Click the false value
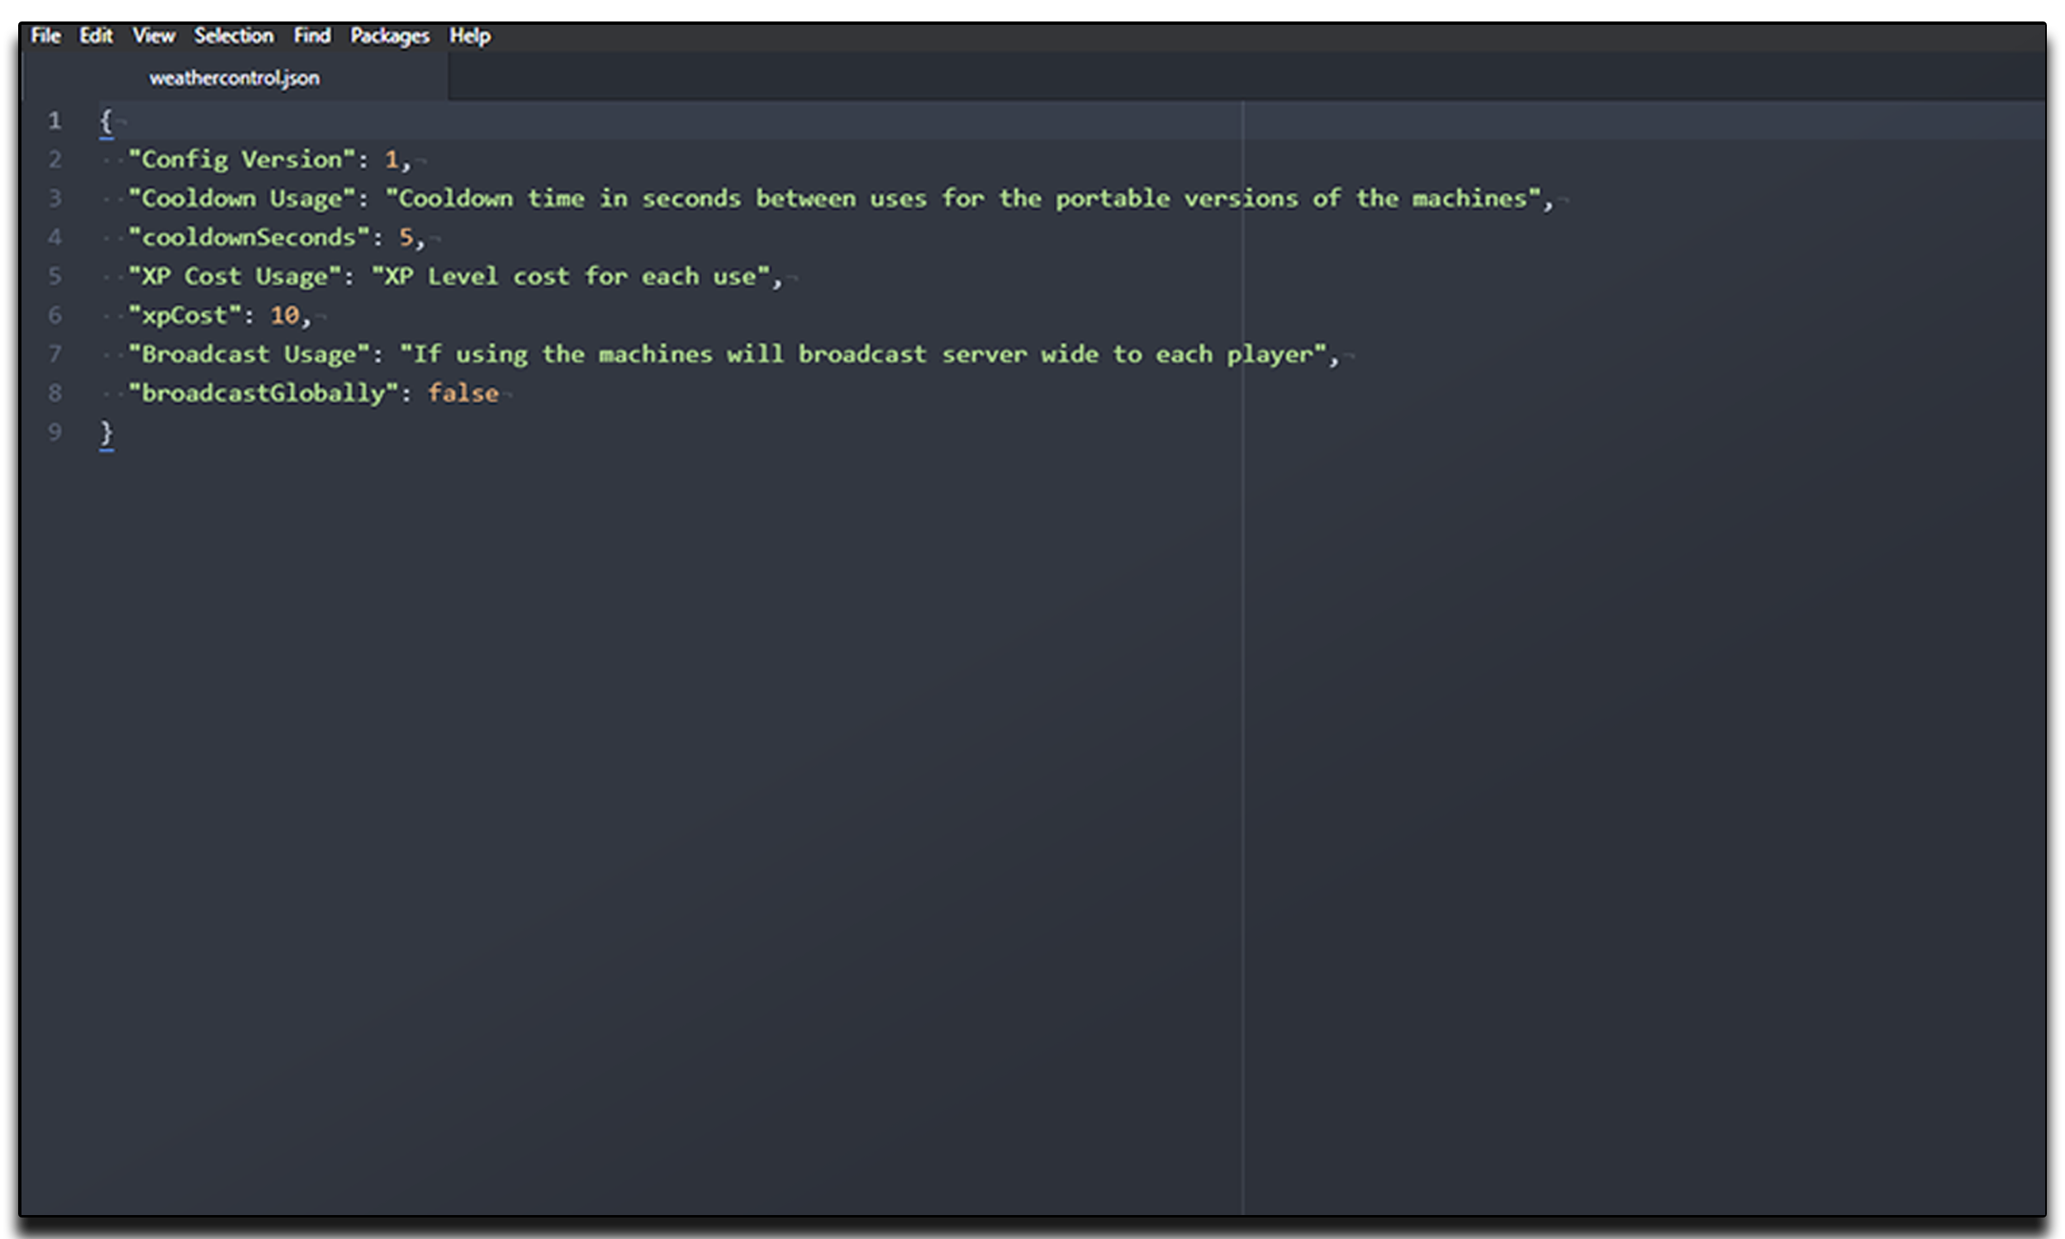Screen dimensions: 2065x1239 [463, 393]
